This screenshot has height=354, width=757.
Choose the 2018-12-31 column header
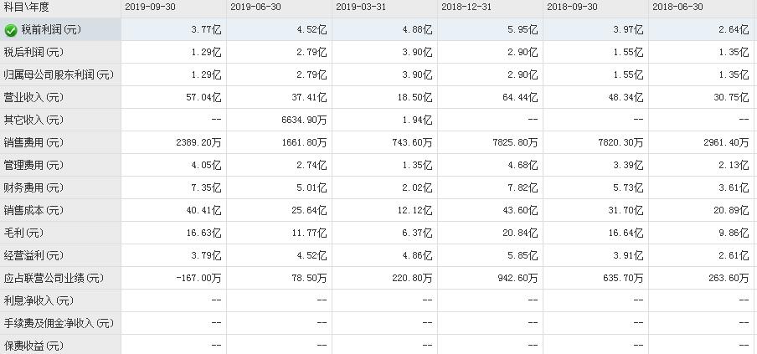click(466, 7)
